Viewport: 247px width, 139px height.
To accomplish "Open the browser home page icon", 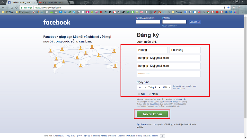I will point(16,7).
